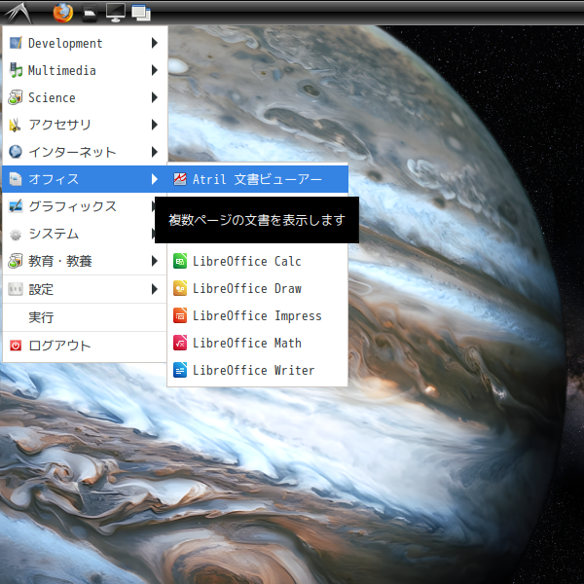Open the file manager panel icon
Image resolution: width=584 pixels, height=584 pixels.
click(x=90, y=13)
